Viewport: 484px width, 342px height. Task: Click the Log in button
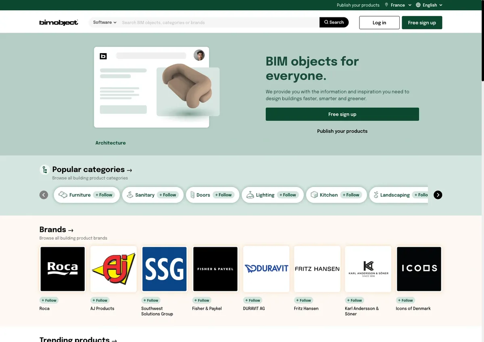point(379,23)
